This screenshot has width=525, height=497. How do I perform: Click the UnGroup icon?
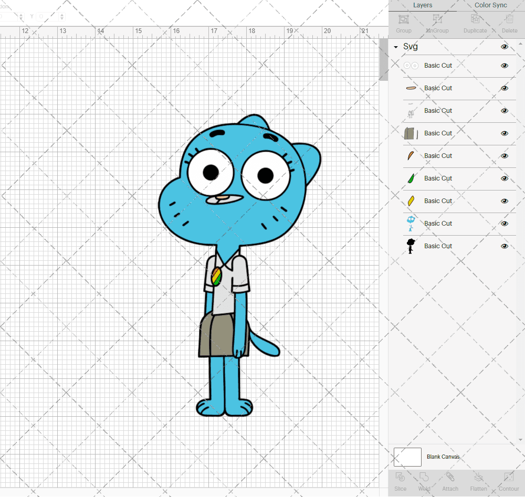pyautogui.click(x=437, y=19)
